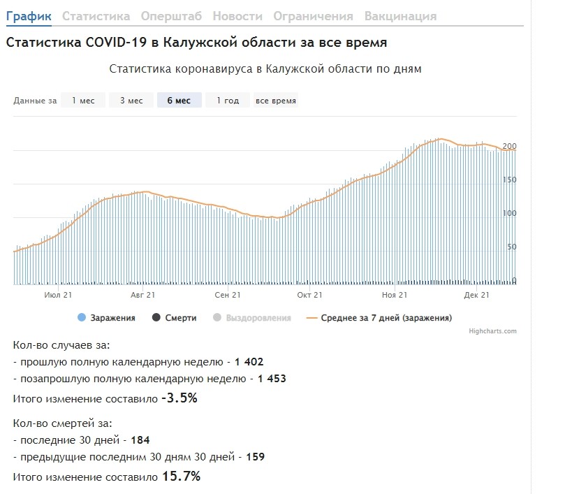Open the Highcharts.com credit link
The image size is (565, 494).
click(x=492, y=331)
